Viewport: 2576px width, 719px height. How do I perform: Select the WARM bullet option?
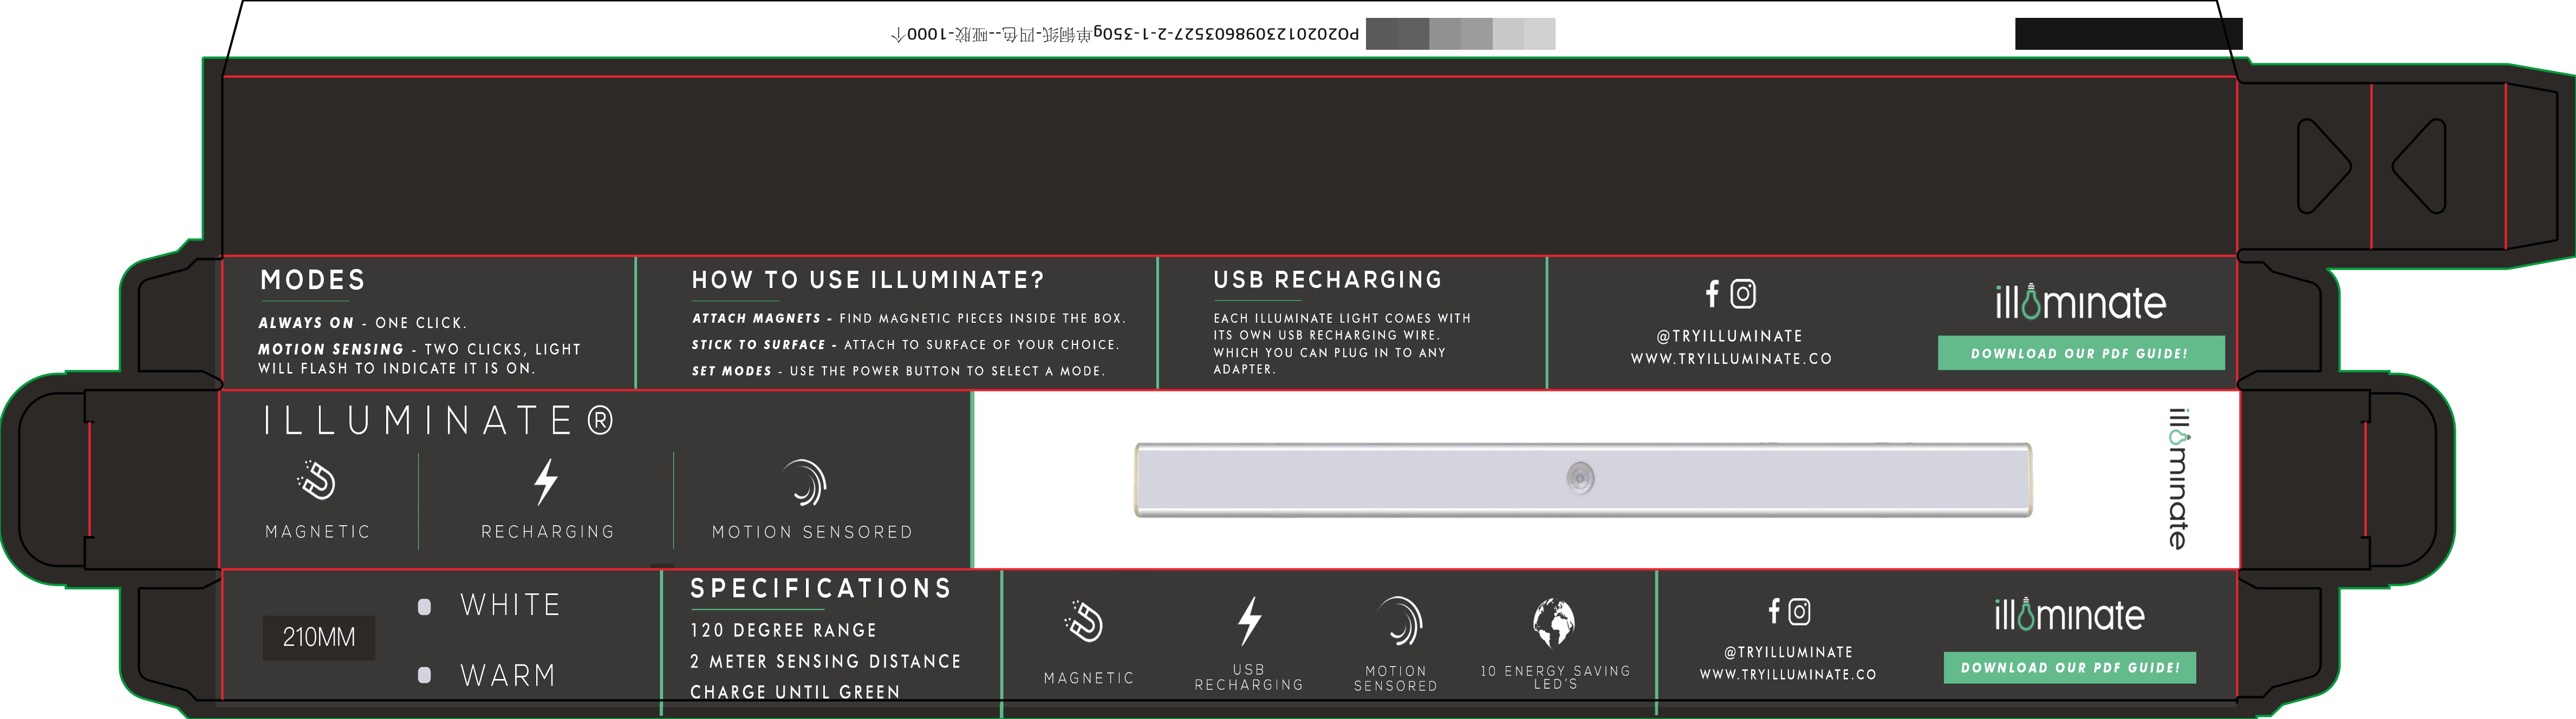point(424,675)
